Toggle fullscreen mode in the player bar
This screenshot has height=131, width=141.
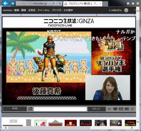pos(127,109)
